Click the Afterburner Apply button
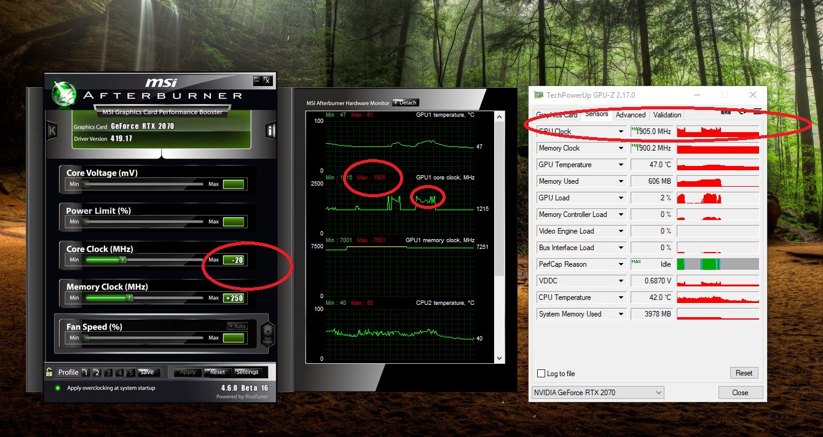The image size is (823, 437). (x=188, y=372)
